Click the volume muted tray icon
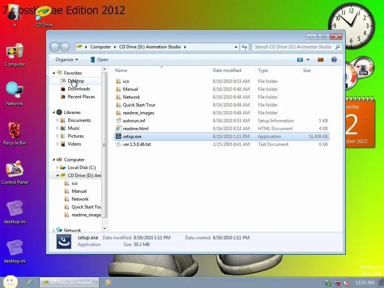Image resolution: width=384 pixels, height=288 pixels. (346, 283)
